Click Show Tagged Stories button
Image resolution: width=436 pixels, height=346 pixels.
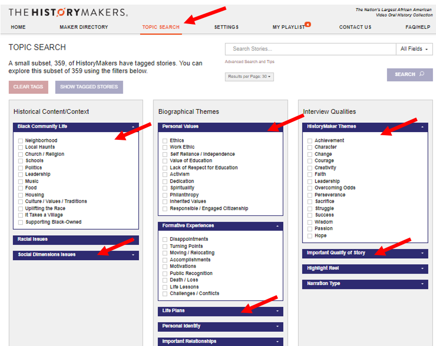point(89,87)
